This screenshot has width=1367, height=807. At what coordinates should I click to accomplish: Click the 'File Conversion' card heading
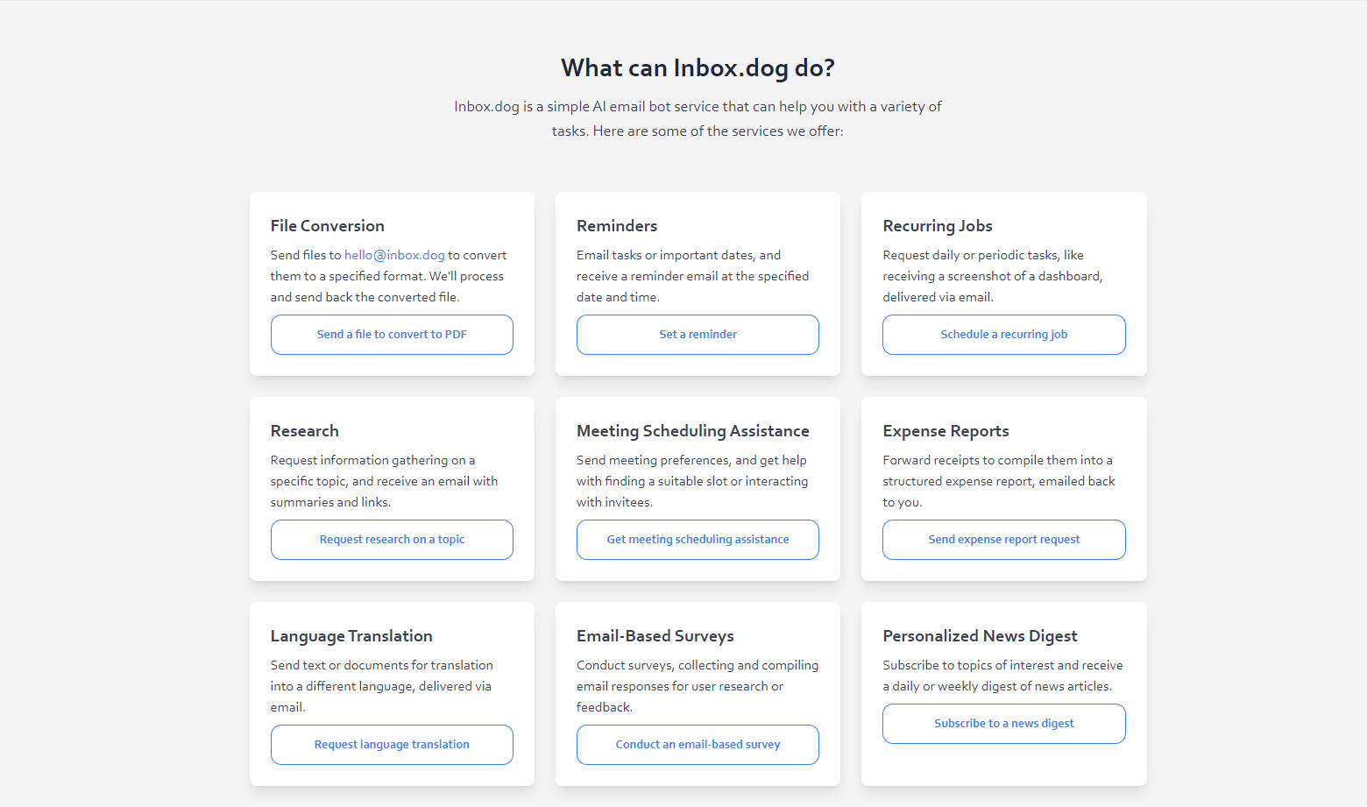(327, 226)
